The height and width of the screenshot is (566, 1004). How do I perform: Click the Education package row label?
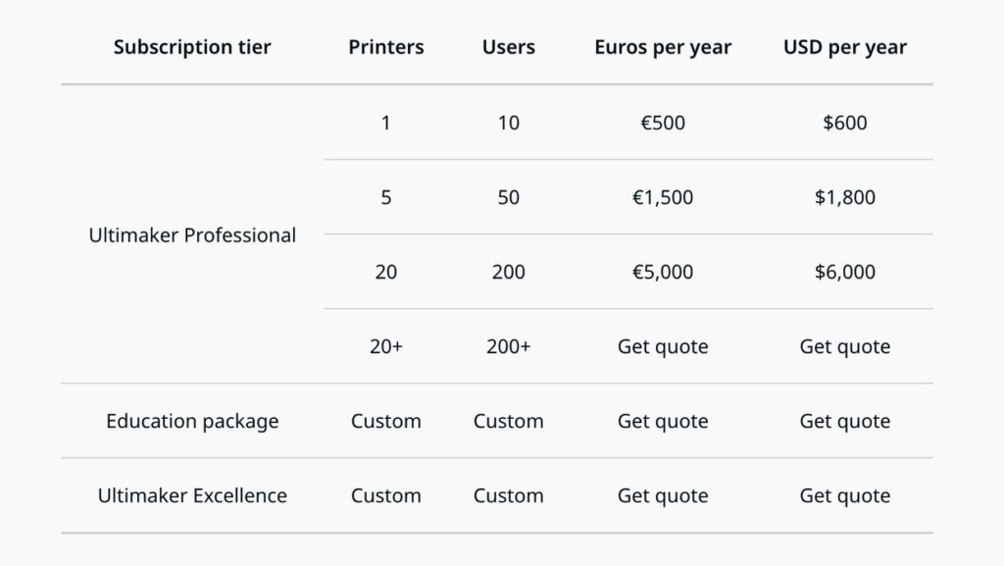192,421
